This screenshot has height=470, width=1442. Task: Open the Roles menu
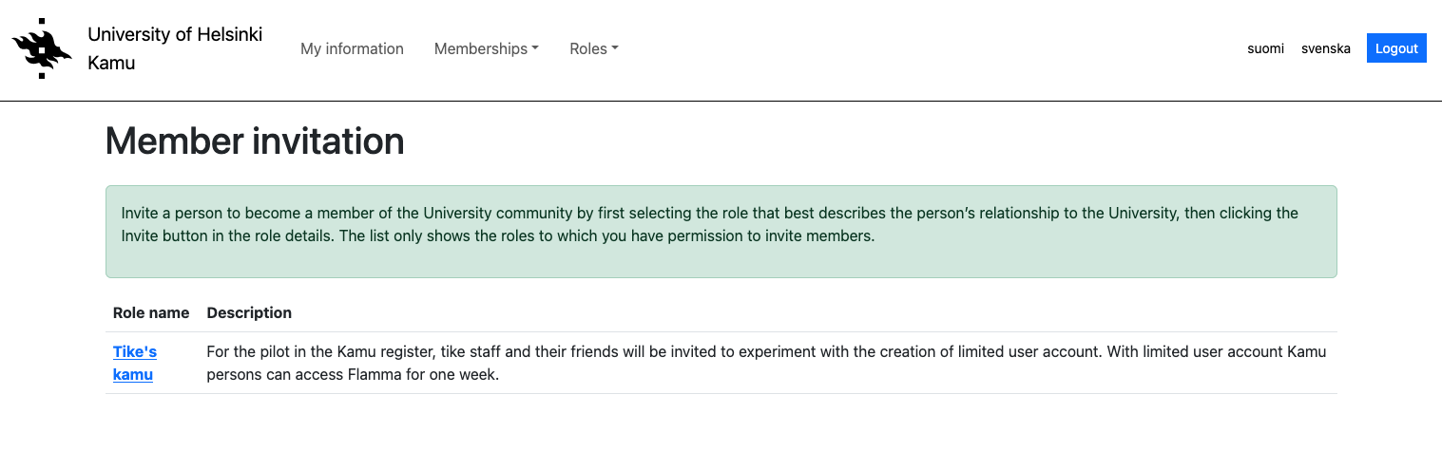point(588,48)
